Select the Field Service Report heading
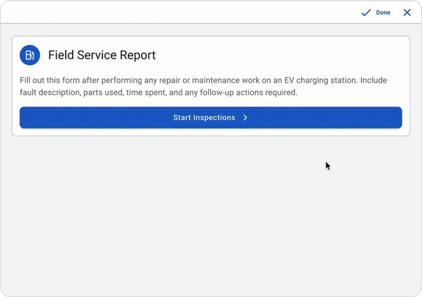This screenshot has height=297, width=422. tap(102, 55)
